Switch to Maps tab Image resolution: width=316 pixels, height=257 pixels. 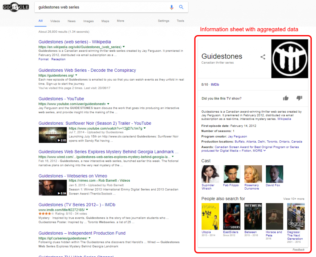[x=105, y=21]
